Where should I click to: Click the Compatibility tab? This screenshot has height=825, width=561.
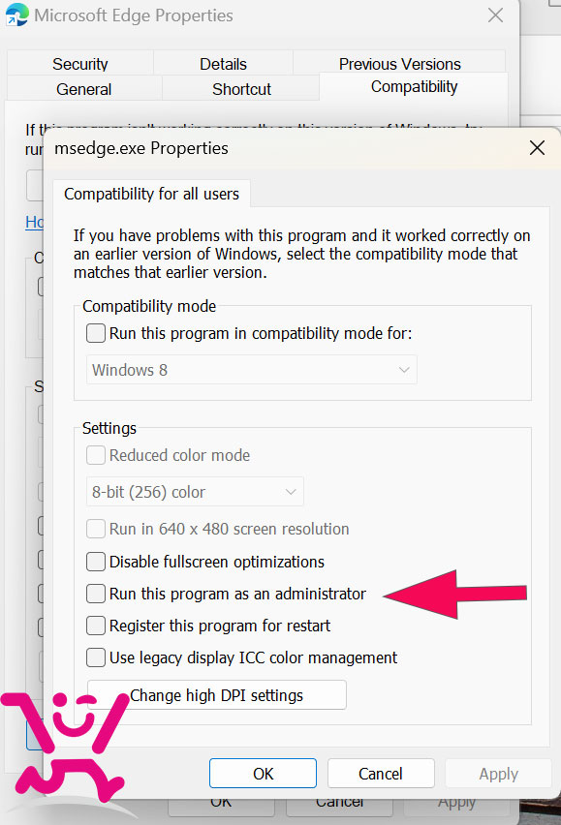tap(414, 86)
